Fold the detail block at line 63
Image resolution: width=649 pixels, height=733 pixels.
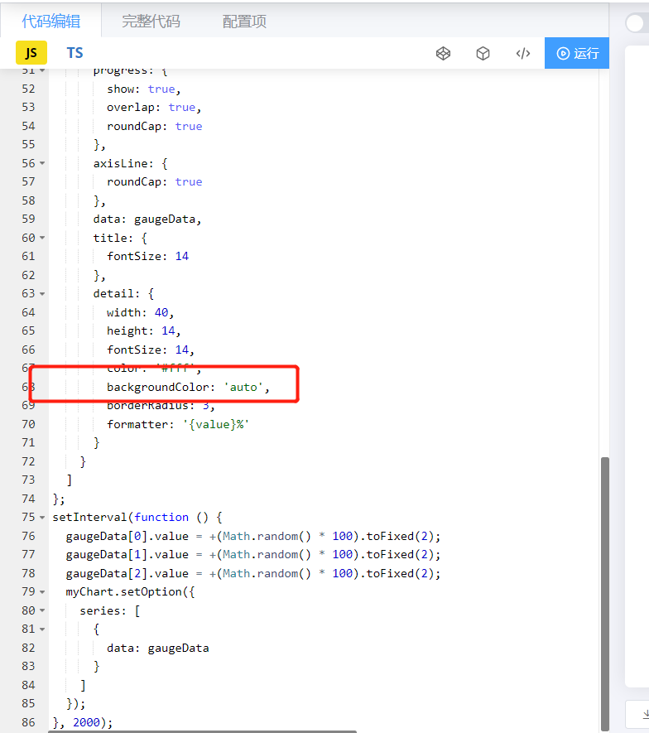click(x=42, y=293)
